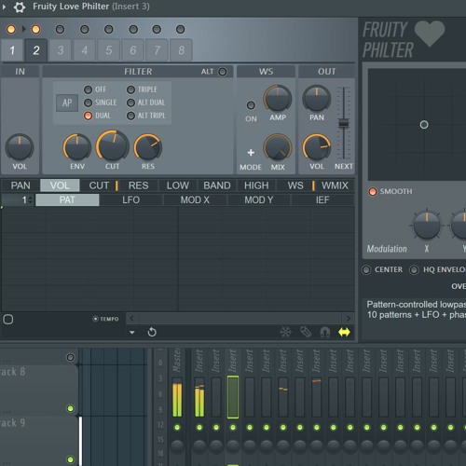
Task: Select the TRIPLE filter mode
Action: coord(130,89)
